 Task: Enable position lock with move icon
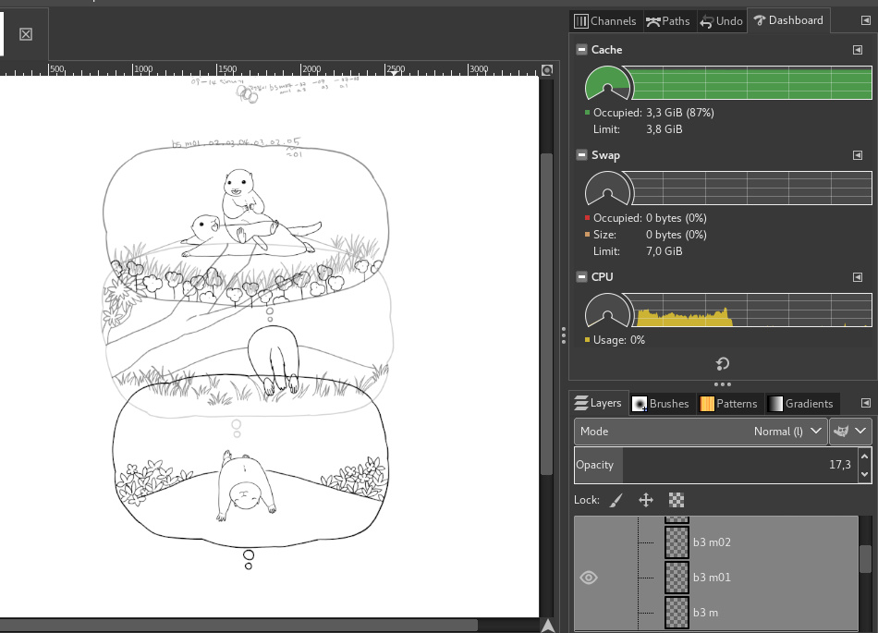[x=645, y=499]
